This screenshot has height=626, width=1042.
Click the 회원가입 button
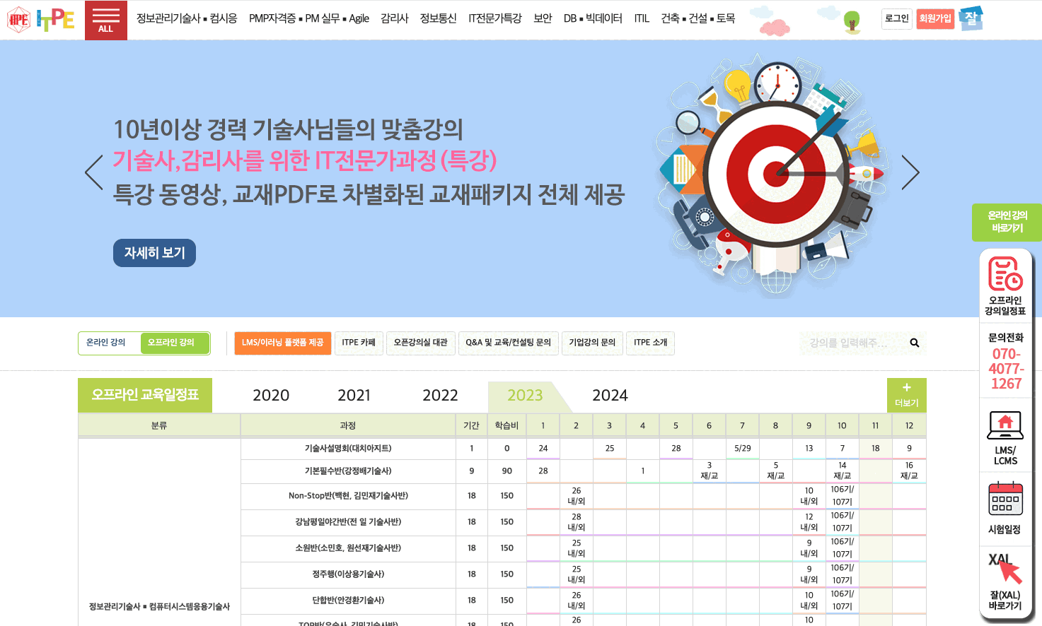[935, 18]
